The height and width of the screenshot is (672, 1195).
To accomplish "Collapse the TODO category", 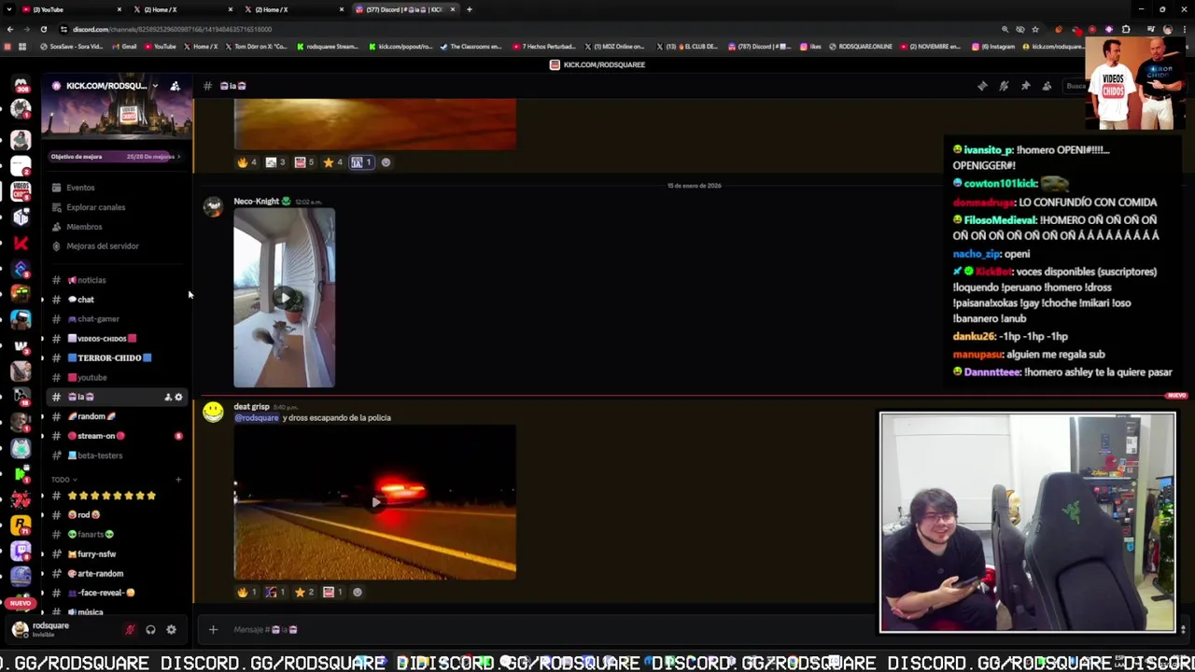I will pyautogui.click(x=63, y=480).
